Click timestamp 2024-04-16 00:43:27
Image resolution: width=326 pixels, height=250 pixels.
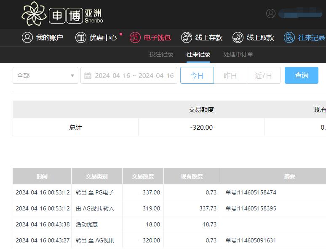point(43,240)
